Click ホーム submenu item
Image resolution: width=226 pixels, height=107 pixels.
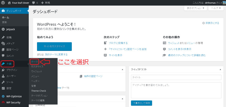[6, 18]
